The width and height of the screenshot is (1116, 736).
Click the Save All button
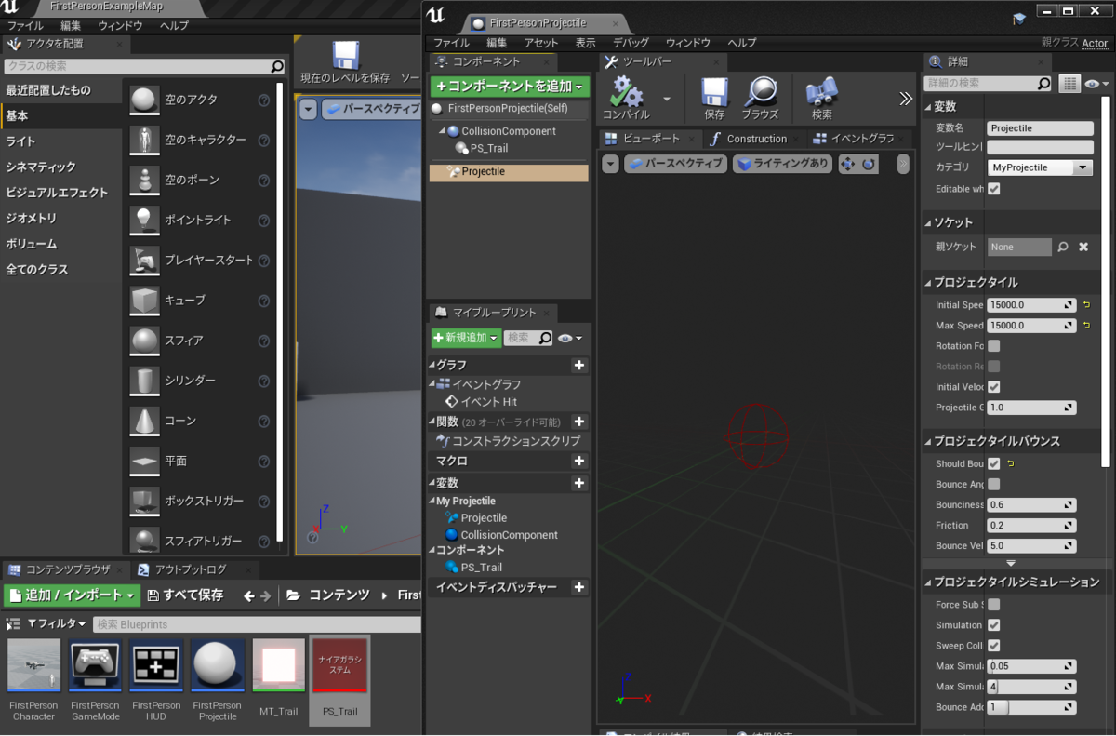coord(185,595)
